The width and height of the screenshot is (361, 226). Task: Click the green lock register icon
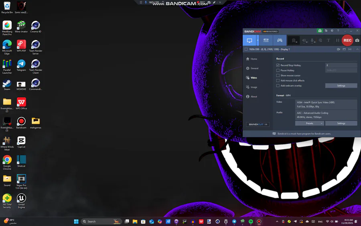tap(320, 31)
